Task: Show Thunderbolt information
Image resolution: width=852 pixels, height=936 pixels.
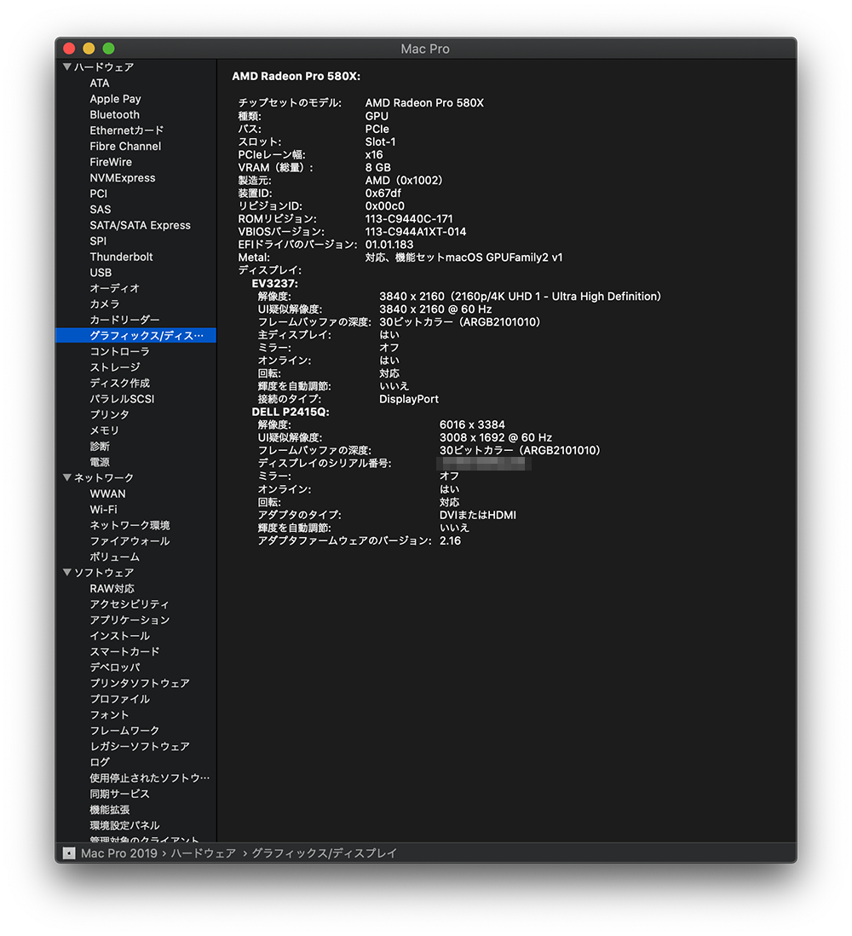Action: tap(121, 257)
